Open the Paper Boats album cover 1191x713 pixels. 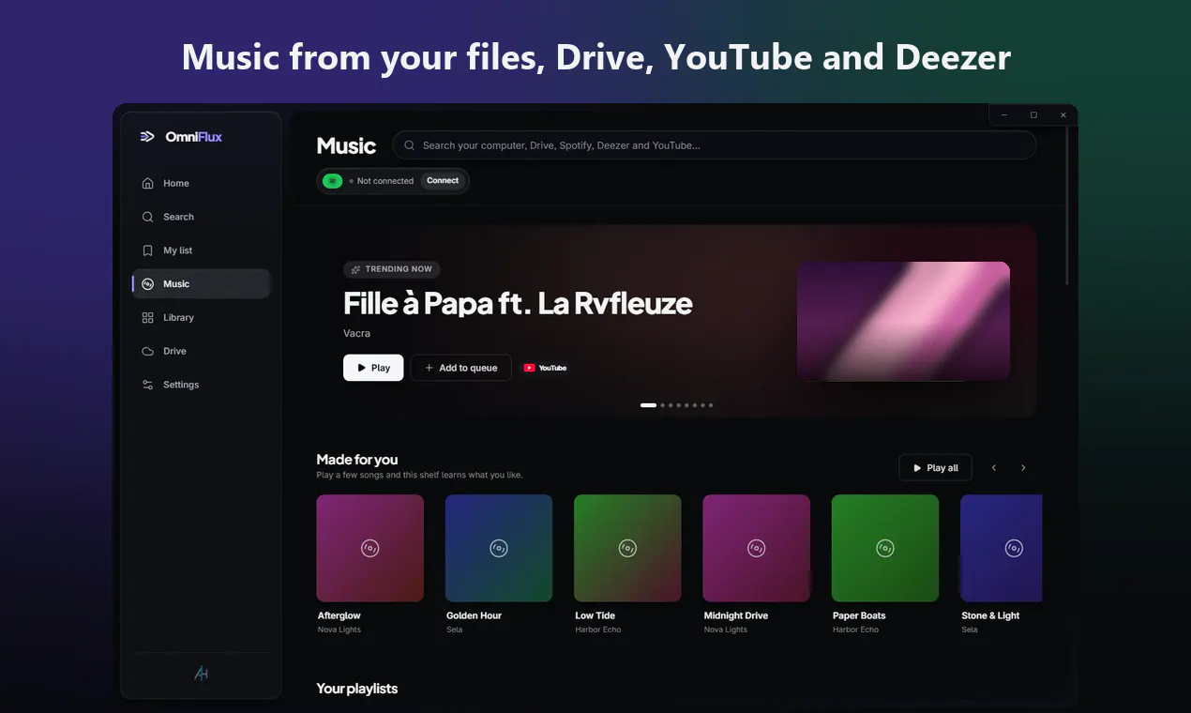[885, 548]
